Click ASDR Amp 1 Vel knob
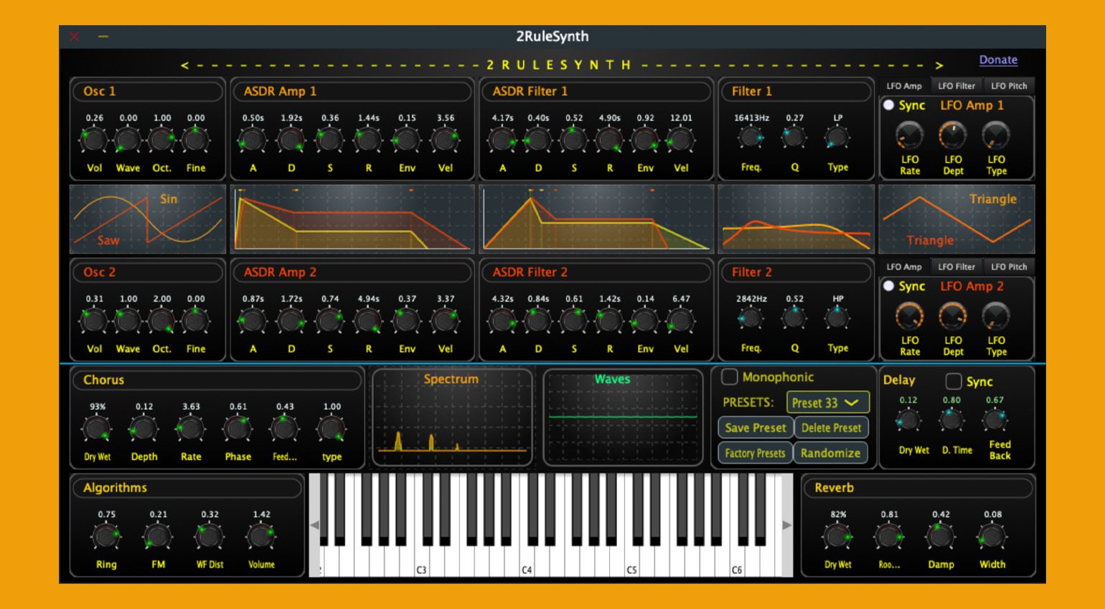1105x609 pixels. [445, 140]
